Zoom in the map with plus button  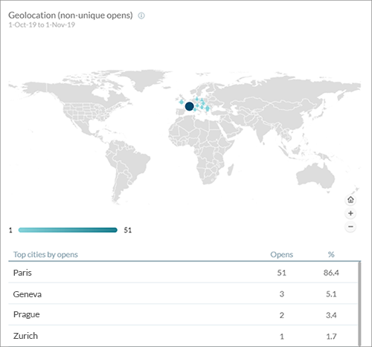(350, 213)
